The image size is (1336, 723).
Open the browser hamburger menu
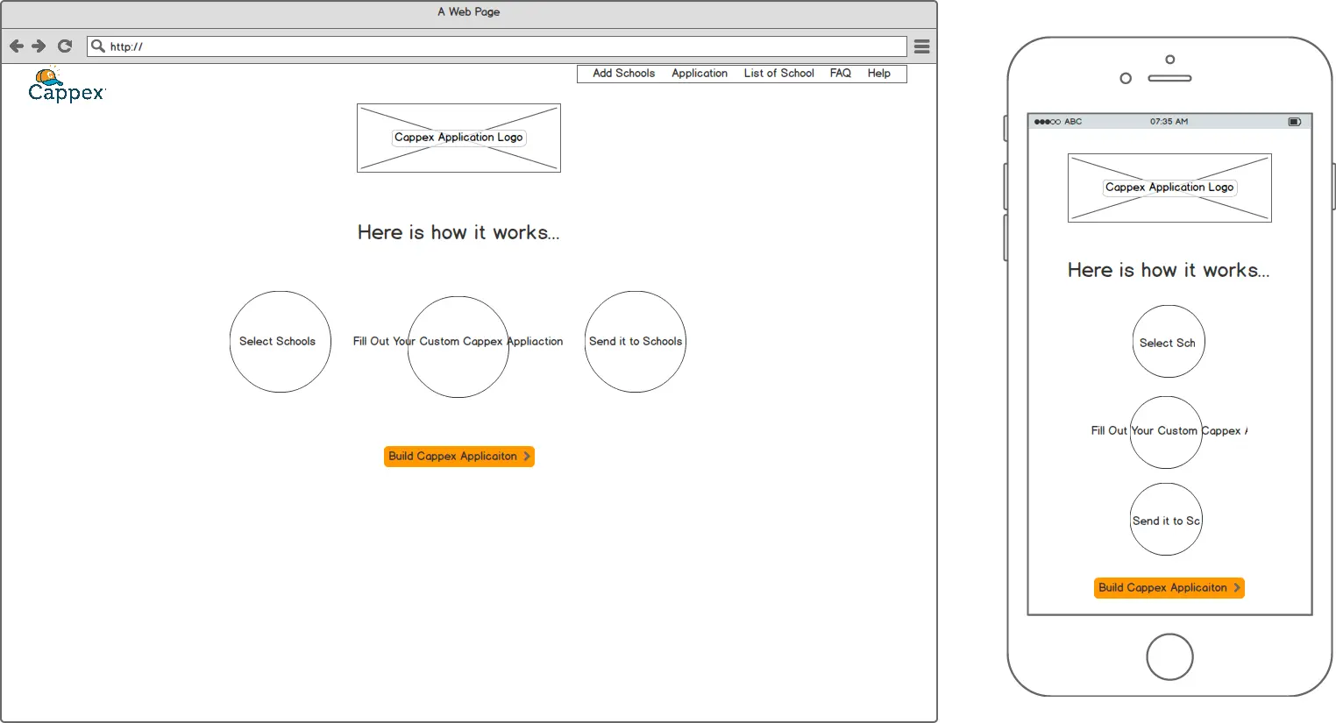(921, 46)
